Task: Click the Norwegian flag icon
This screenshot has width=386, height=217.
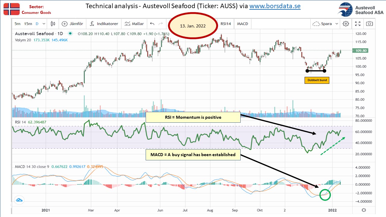Action: coord(12,9)
